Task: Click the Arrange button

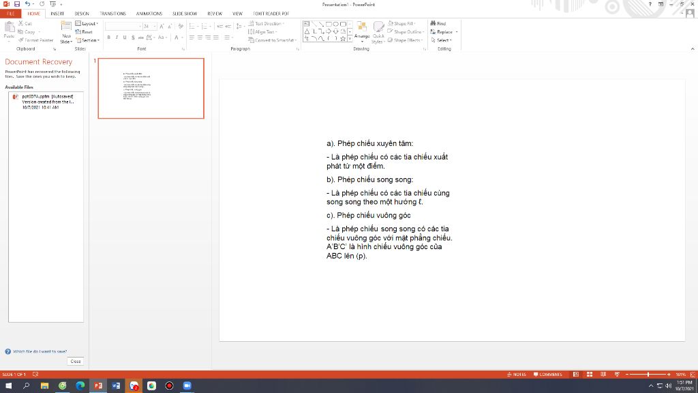Action: (362, 31)
